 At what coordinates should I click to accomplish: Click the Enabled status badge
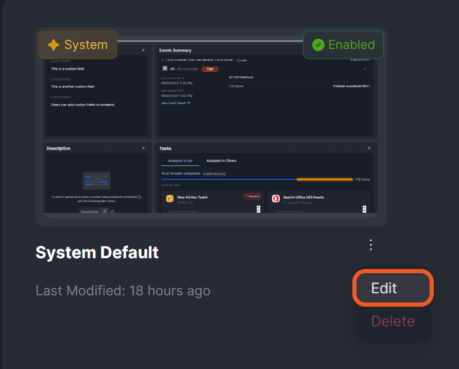coord(343,45)
